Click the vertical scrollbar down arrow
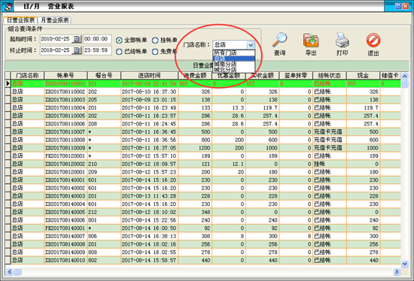The width and height of the screenshot is (414, 281). [x=404, y=263]
